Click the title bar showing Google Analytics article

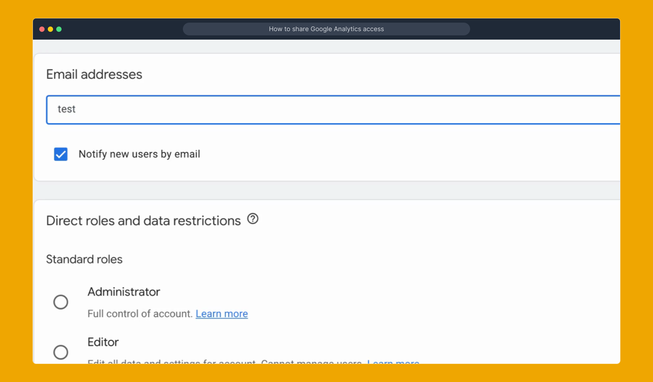pos(326,29)
